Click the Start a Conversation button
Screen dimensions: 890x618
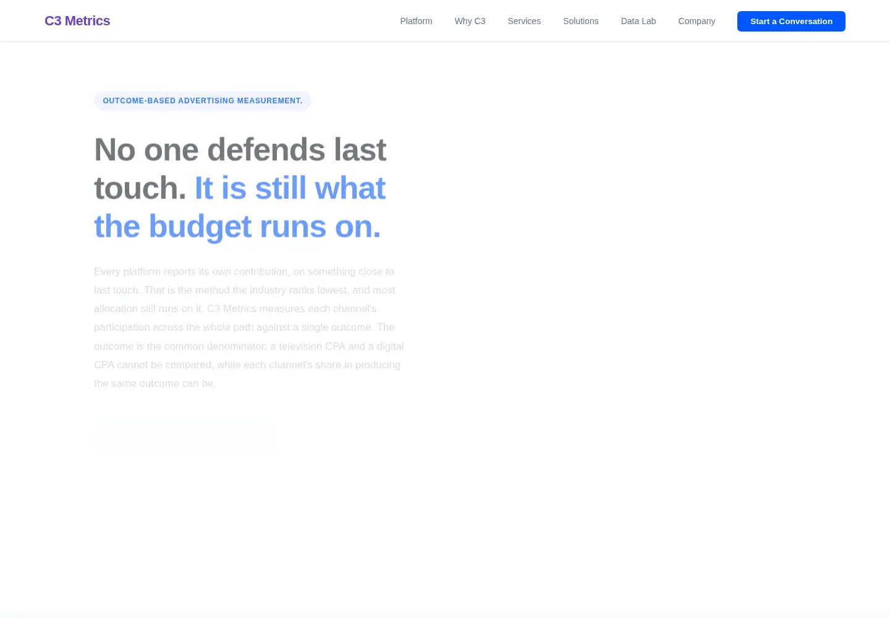[791, 21]
